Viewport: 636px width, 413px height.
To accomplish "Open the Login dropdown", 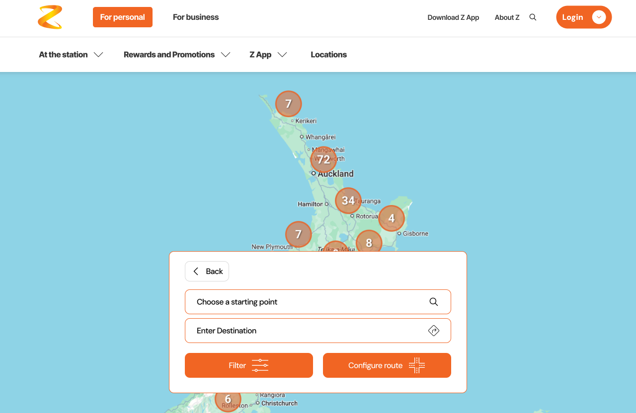I will point(584,17).
